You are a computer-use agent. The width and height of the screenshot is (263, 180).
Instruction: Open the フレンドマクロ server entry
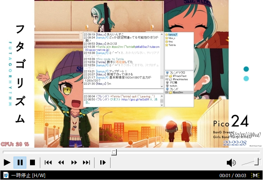click(177, 73)
